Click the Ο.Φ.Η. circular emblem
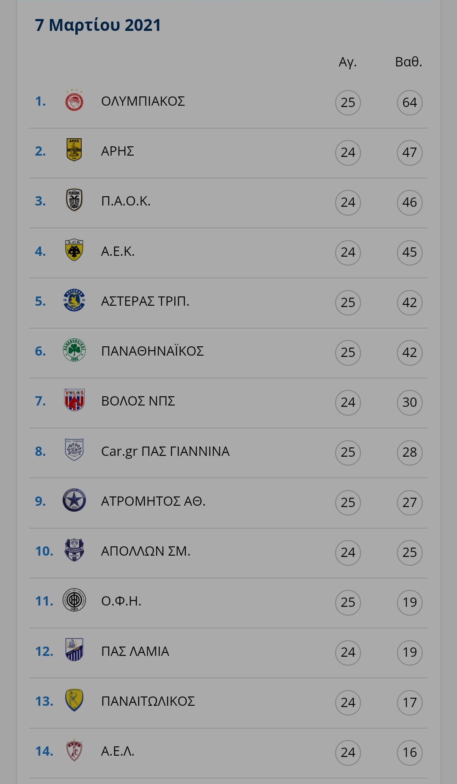 tap(74, 600)
